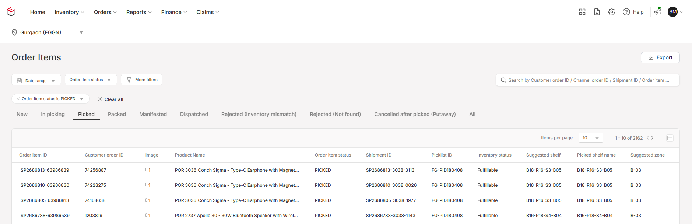Screen dimensions: 692x224
Task: Open the Gurgaon (FGGN) warehouse dropdown
Action: click(x=48, y=32)
